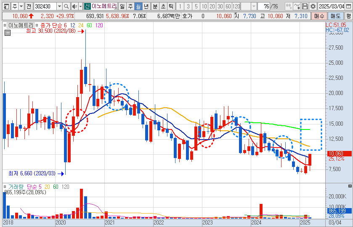Click small square marker before 거래량 label
This screenshot has width=353, height=227.
5,187
